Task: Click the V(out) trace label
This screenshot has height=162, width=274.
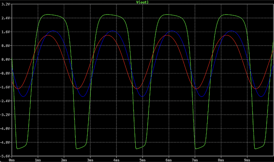Action: point(142,2)
